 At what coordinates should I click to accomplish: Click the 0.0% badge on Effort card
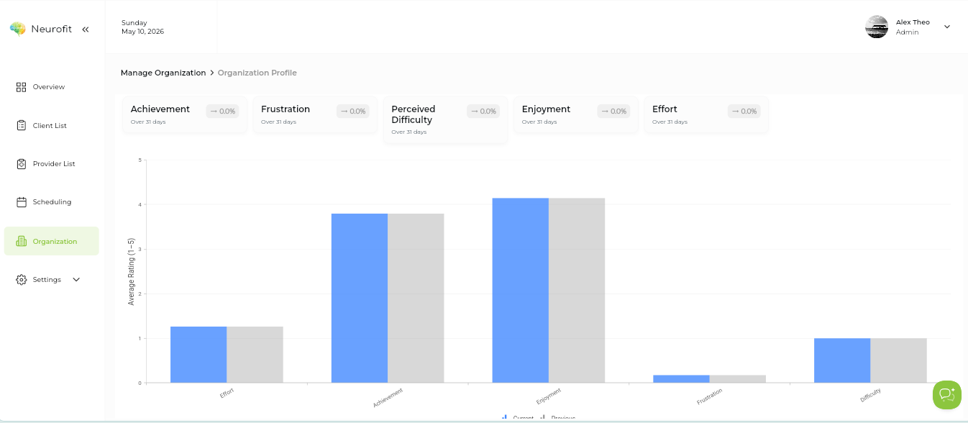tap(744, 112)
